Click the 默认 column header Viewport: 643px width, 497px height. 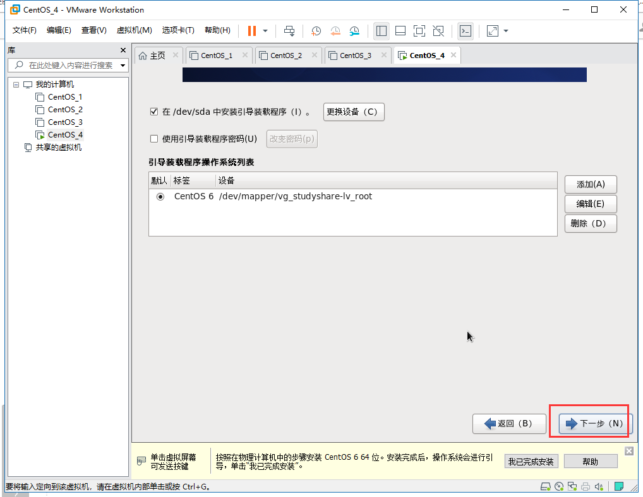click(x=160, y=180)
